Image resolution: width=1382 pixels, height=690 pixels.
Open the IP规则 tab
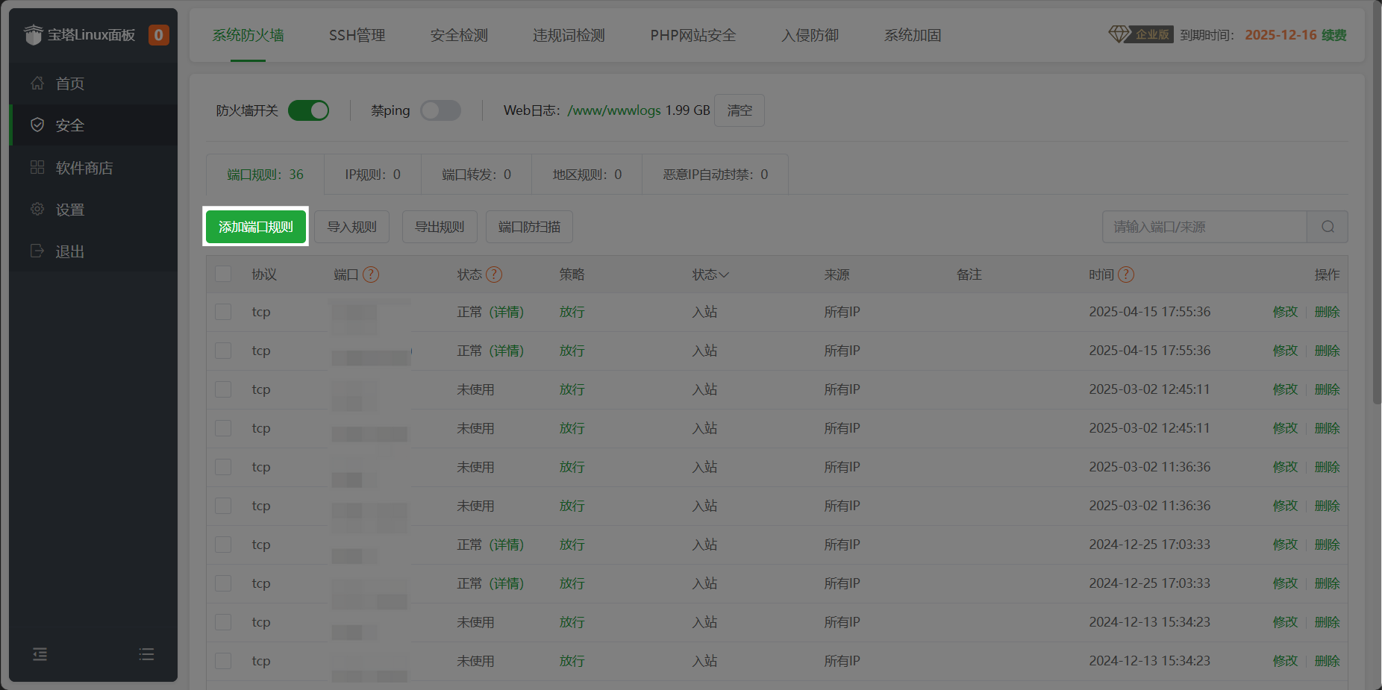(x=372, y=175)
